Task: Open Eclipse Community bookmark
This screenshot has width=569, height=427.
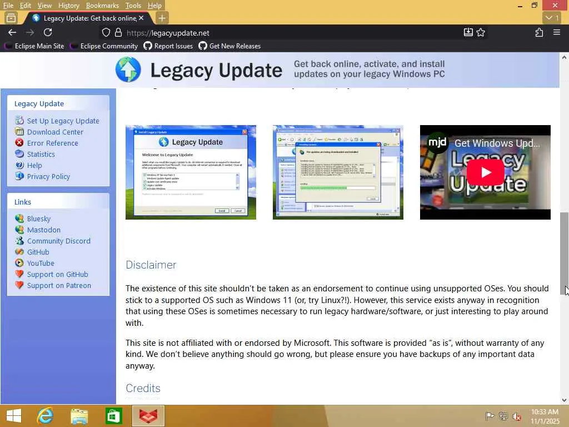Action: point(104,46)
